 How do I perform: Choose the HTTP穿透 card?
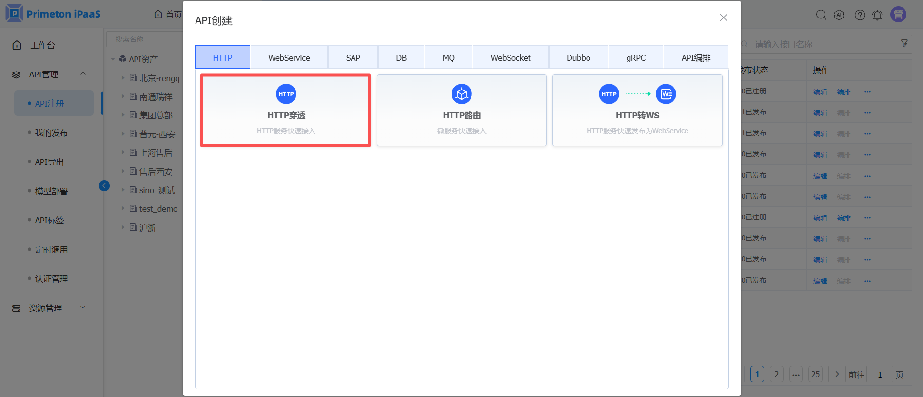tap(286, 110)
